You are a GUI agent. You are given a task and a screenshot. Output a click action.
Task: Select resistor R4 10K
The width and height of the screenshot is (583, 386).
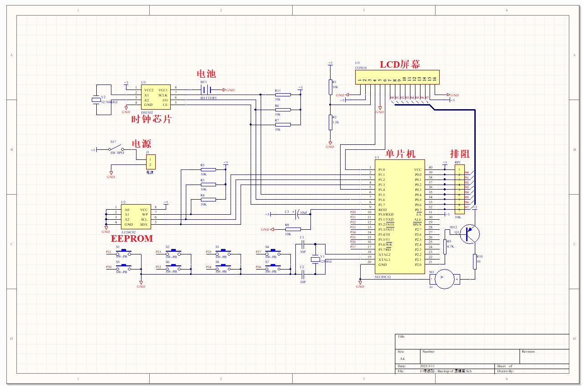(208, 200)
